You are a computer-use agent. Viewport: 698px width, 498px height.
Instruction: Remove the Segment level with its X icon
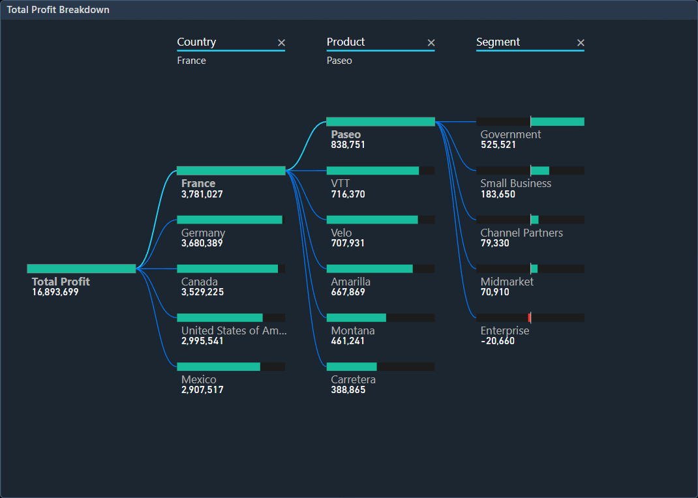(581, 43)
